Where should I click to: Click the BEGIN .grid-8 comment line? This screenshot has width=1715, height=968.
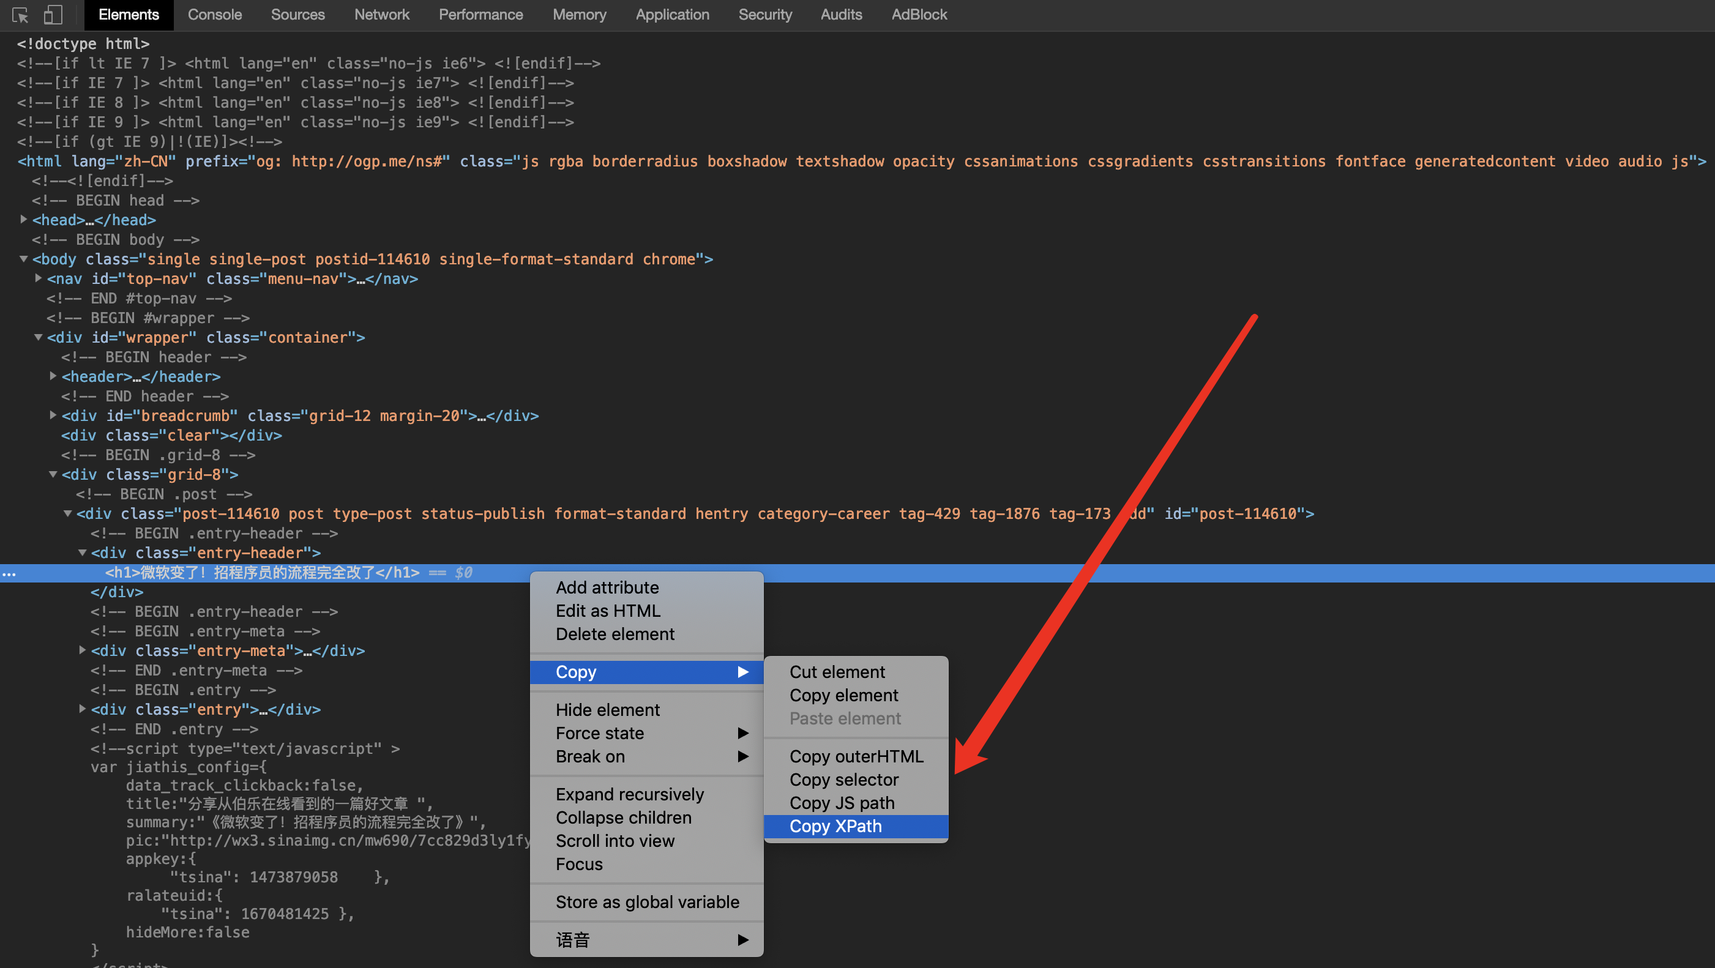(159, 455)
